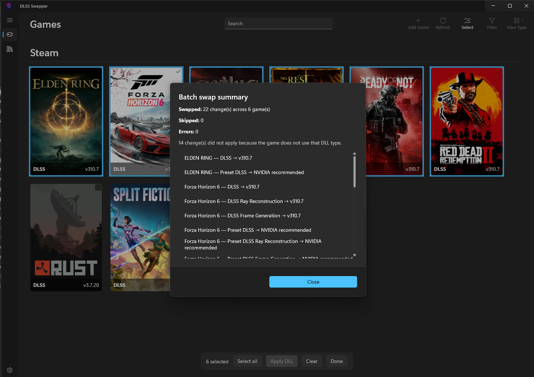Toggle the Select mode toolbar button
This screenshot has width=534, height=377.
pos(467,23)
